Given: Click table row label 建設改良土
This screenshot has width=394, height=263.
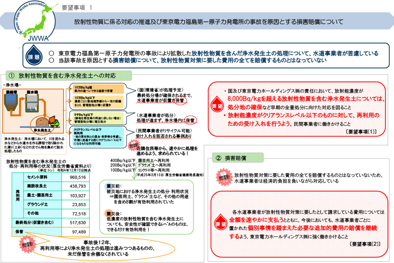Looking at the screenshot, I should (37, 186).
